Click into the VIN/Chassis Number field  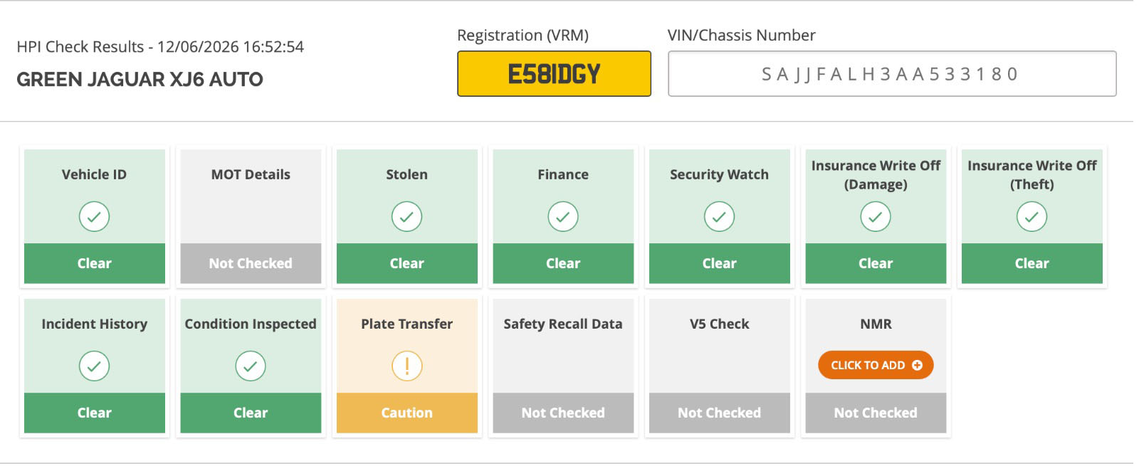click(x=892, y=73)
